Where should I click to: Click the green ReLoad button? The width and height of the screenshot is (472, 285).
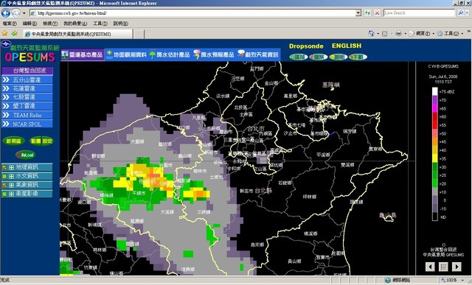(26, 155)
